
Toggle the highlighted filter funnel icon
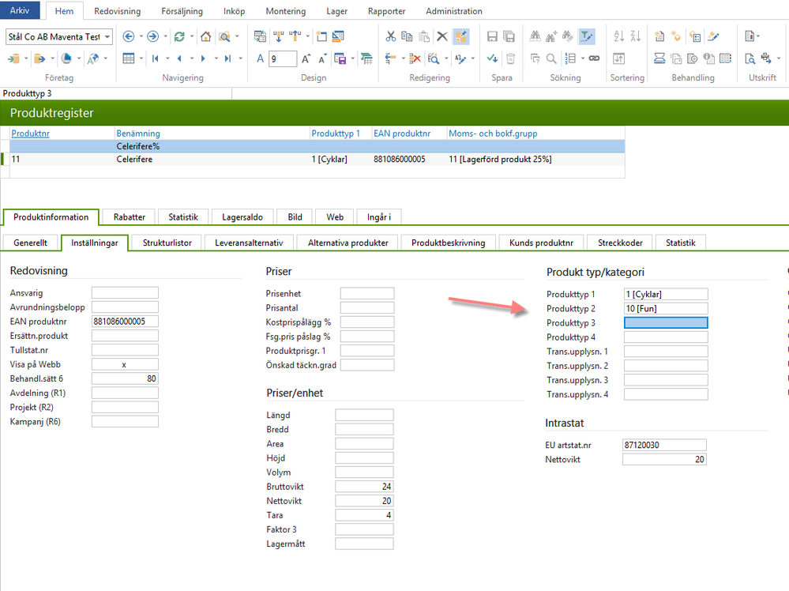(x=586, y=36)
